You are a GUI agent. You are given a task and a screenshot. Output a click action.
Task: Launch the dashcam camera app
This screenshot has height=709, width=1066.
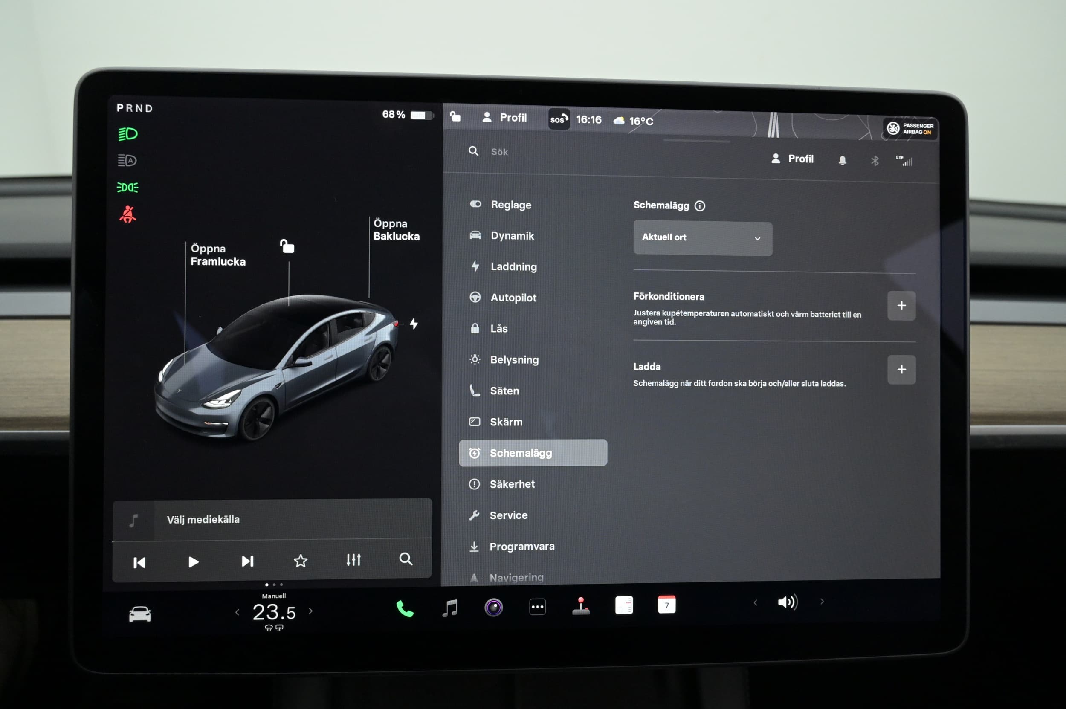(x=493, y=607)
